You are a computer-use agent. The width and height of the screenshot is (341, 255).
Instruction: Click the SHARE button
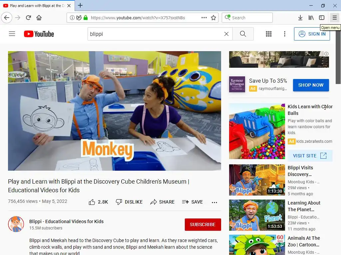coord(162,202)
